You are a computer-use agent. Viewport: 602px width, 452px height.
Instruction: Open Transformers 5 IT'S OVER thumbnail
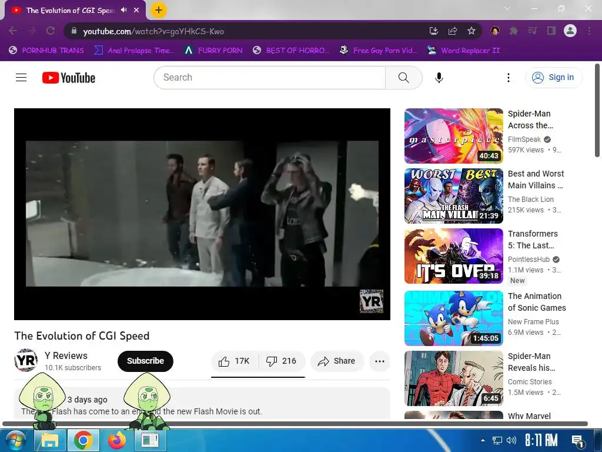coord(453,256)
